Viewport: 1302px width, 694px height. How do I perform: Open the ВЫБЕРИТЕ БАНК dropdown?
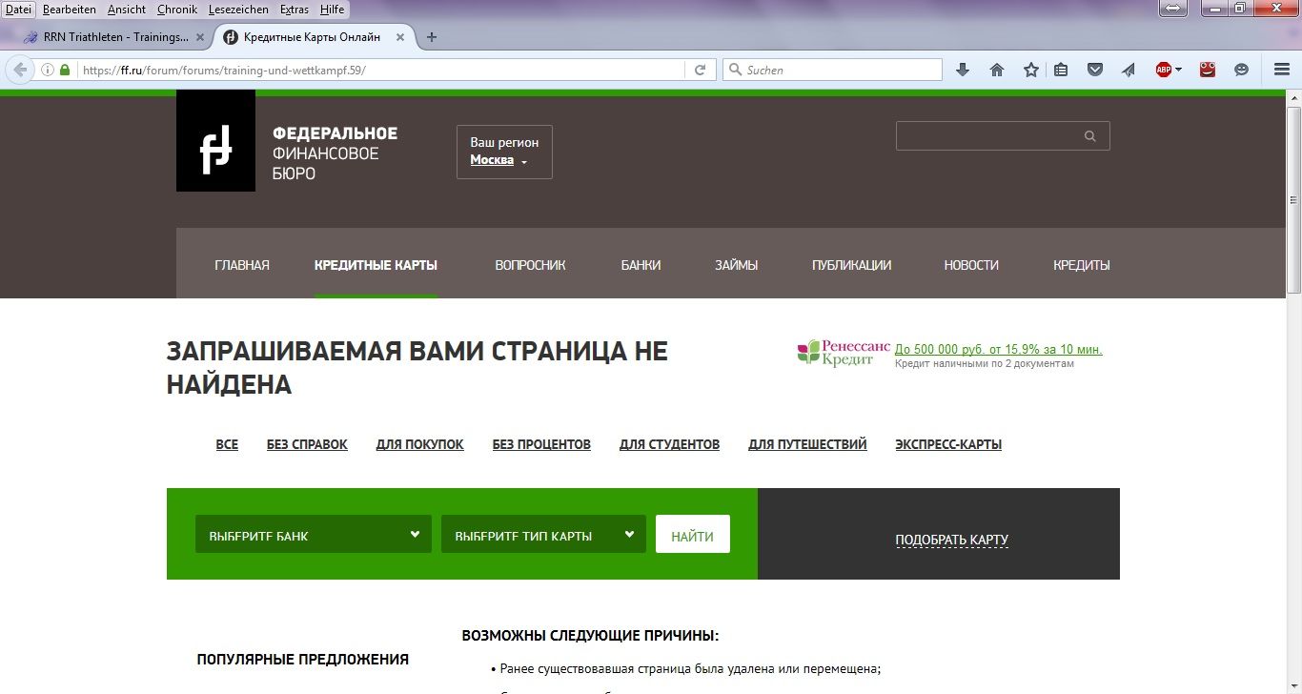tap(313, 535)
